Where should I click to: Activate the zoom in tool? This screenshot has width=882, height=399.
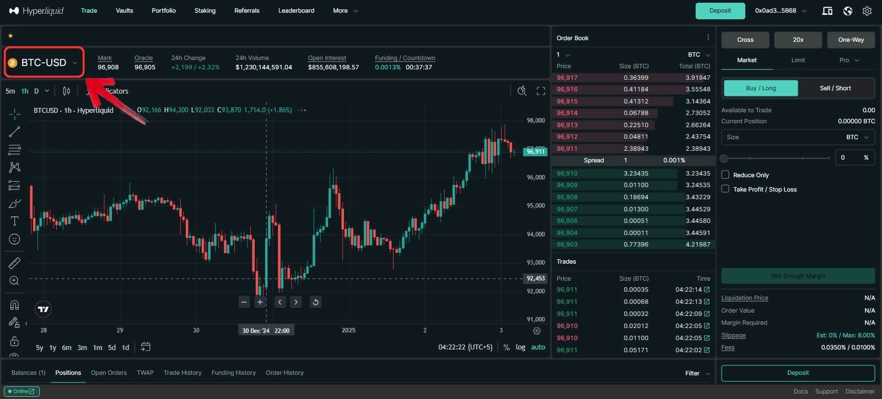[14, 281]
